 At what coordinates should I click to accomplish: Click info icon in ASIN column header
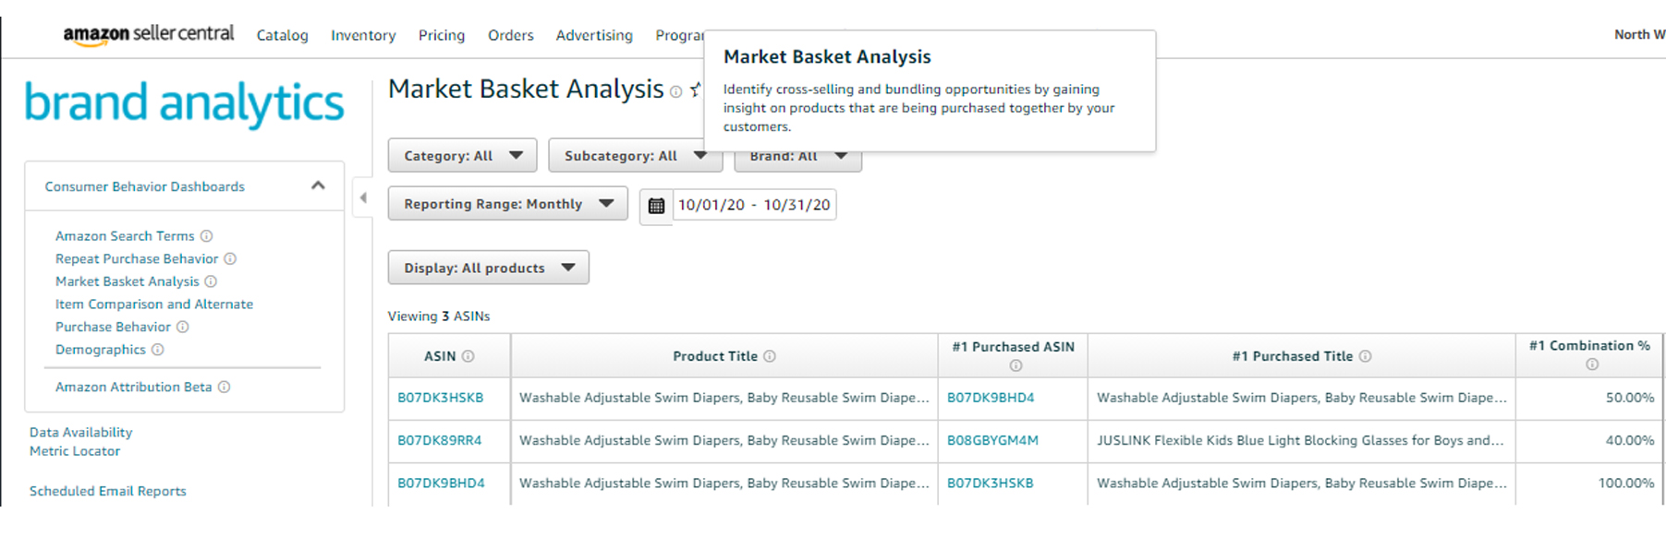pos(468,356)
